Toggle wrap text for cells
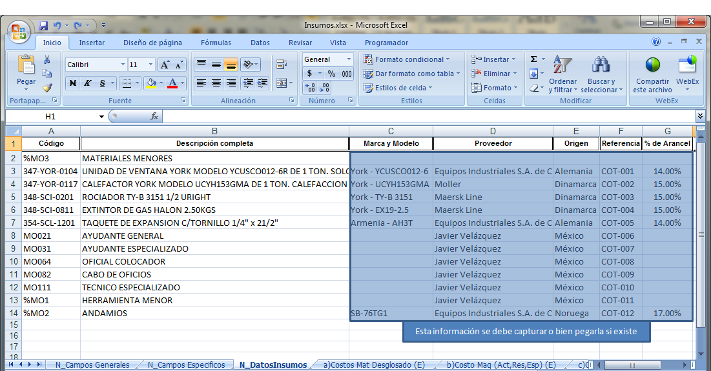The height and width of the screenshot is (371, 711). tap(282, 65)
